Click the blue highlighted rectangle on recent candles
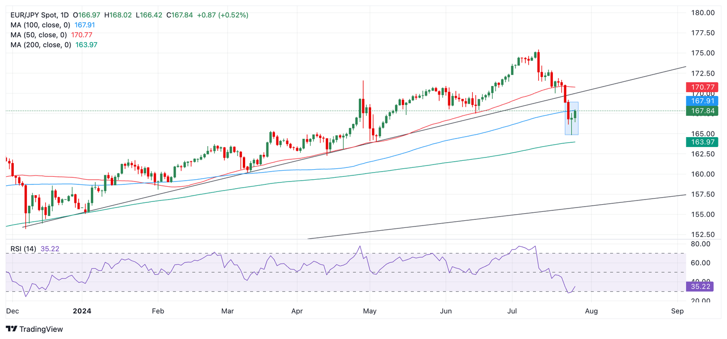The width and height of the screenshot is (727, 339). point(571,118)
